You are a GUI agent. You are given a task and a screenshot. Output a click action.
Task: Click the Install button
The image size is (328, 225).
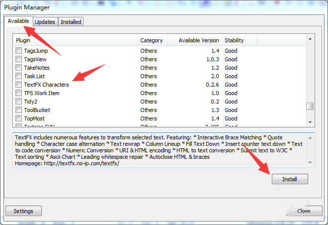click(x=290, y=179)
